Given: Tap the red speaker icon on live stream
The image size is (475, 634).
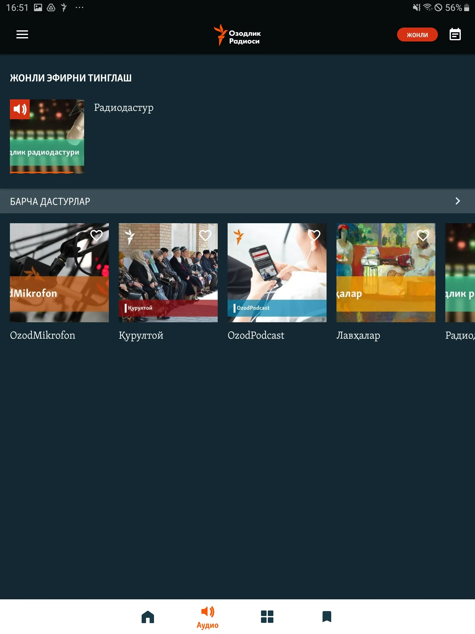Looking at the screenshot, I should (x=20, y=109).
